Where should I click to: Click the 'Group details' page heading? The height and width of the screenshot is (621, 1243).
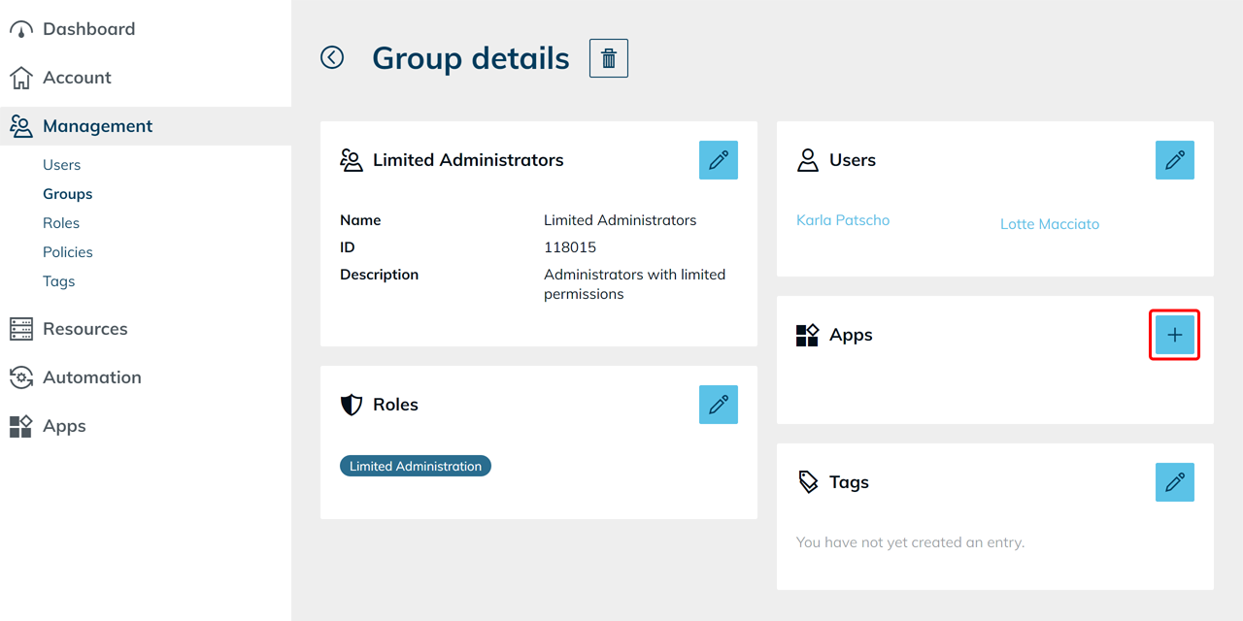click(471, 58)
